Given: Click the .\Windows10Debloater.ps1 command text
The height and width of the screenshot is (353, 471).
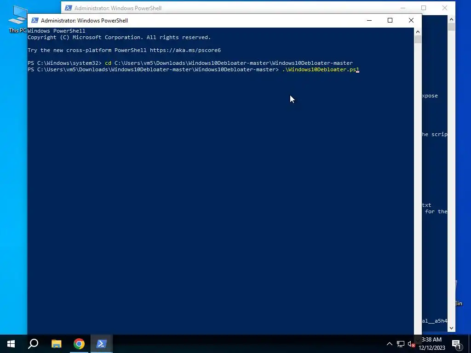Looking at the screenshot, I should [321, 70].
